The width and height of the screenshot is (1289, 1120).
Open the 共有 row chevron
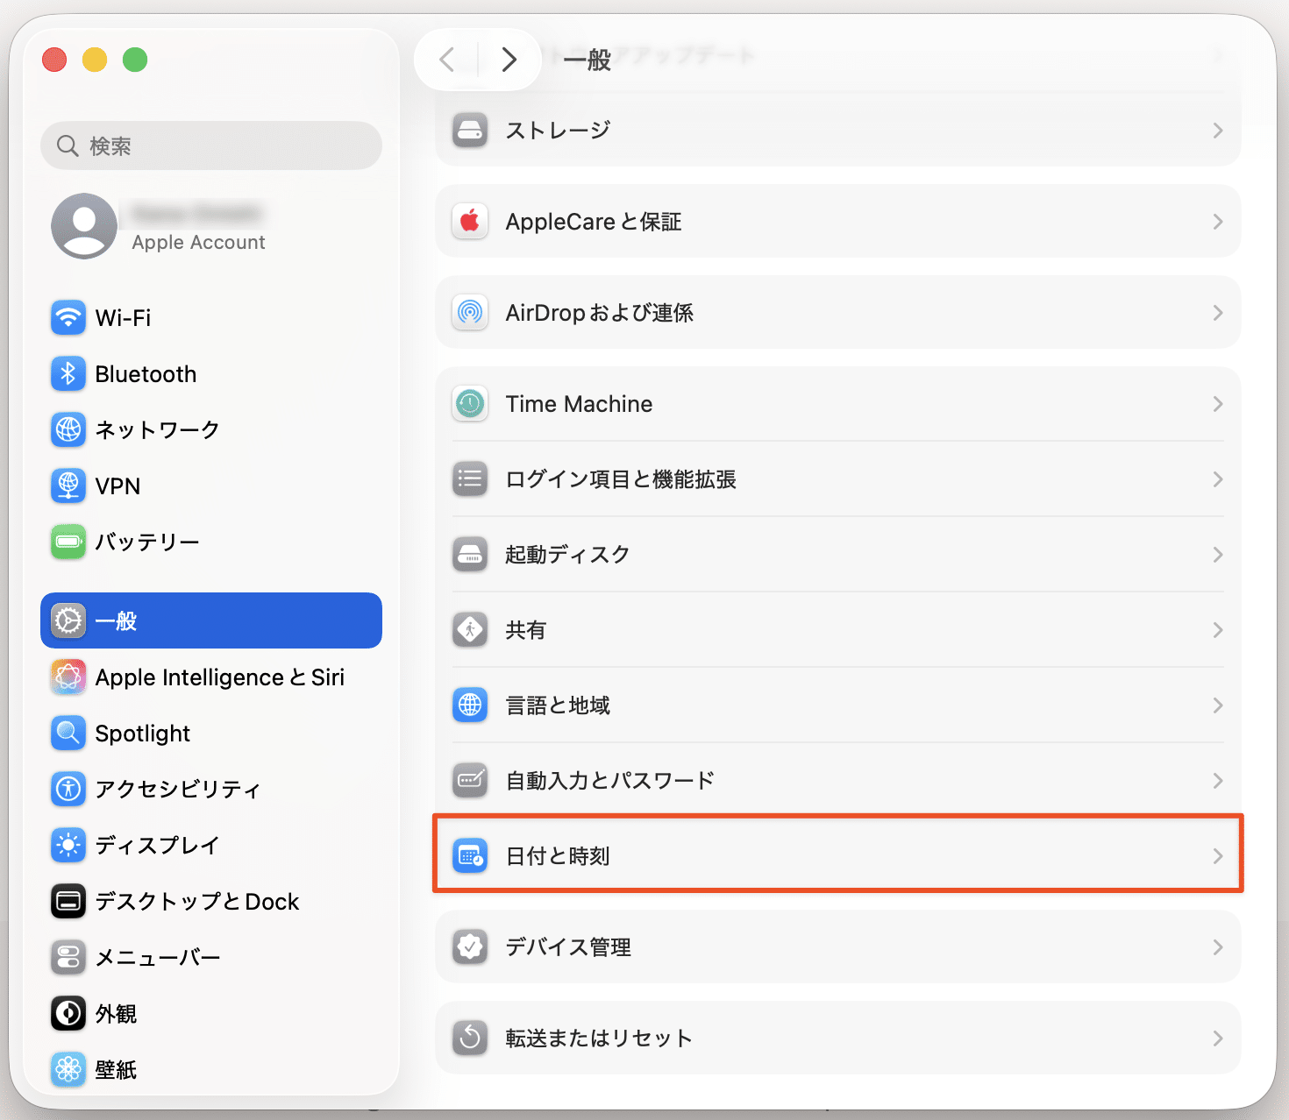(1218, 630)
